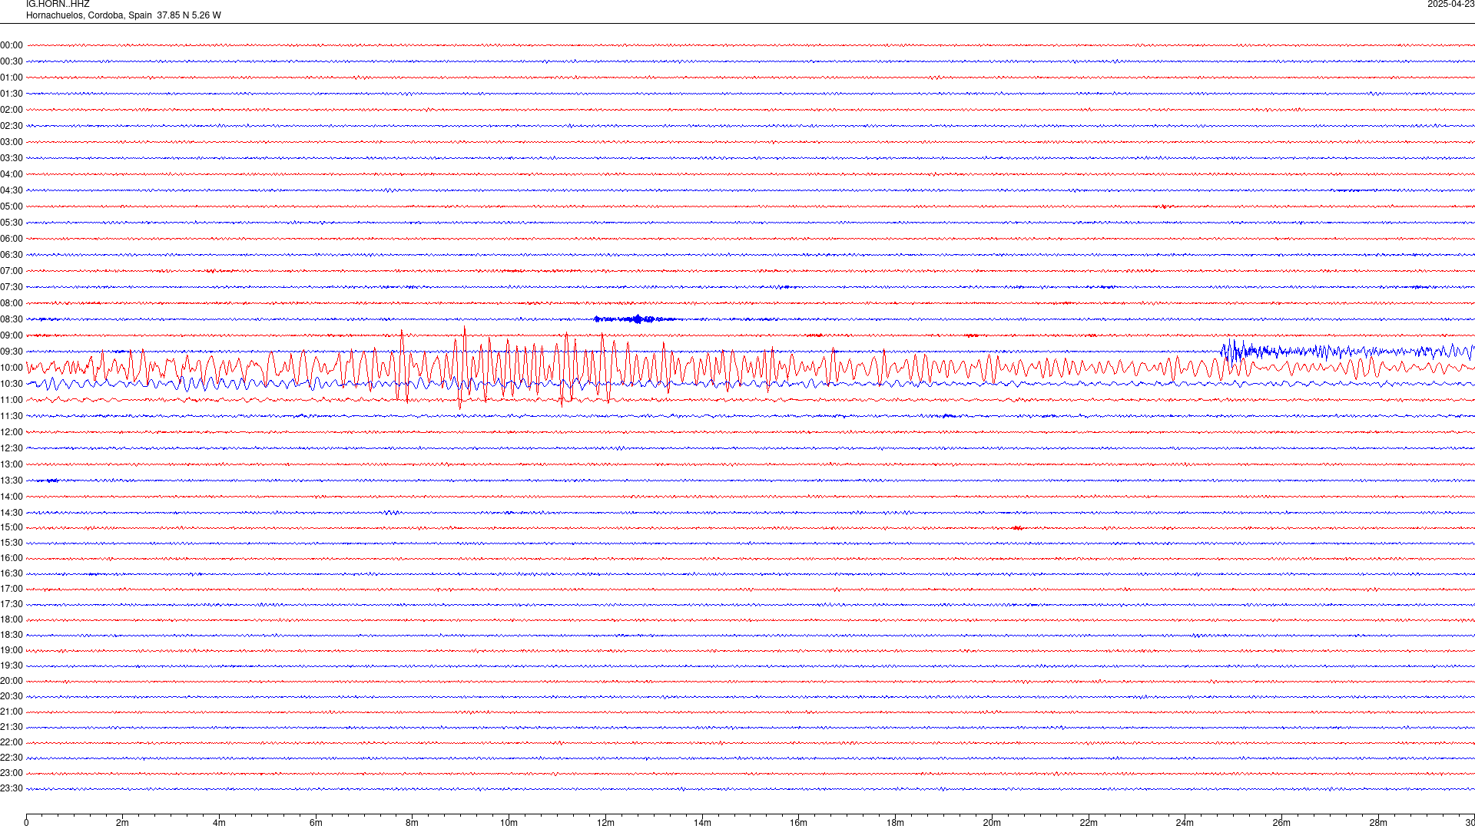The image size is (1475, 829).
Task: Click the date 2025-04-23 label
Action: [x=1450, y=5]
